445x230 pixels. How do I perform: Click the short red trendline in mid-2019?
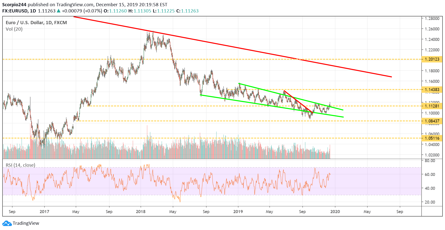tap(298, 102)
